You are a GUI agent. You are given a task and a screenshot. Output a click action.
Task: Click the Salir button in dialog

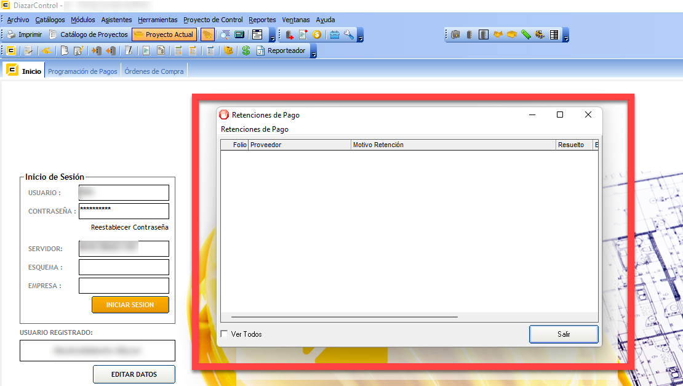[x=564, y=334]
